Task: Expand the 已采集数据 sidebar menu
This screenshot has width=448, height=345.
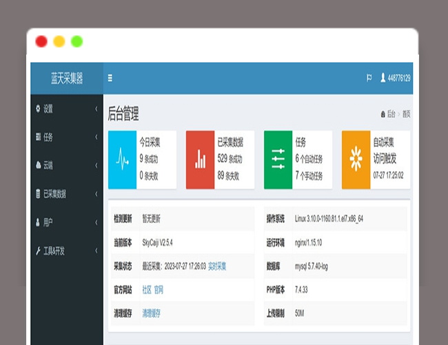Action: coord(66,194)
